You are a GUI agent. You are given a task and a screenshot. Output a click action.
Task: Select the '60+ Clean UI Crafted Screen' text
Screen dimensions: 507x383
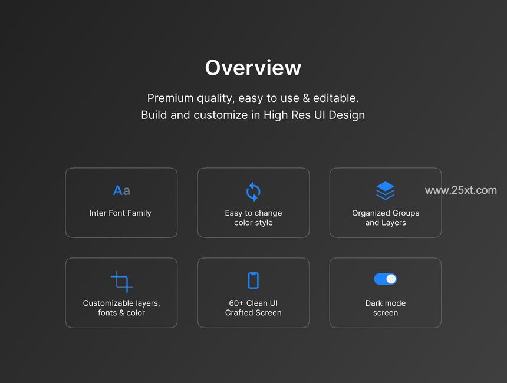[253, 308]
